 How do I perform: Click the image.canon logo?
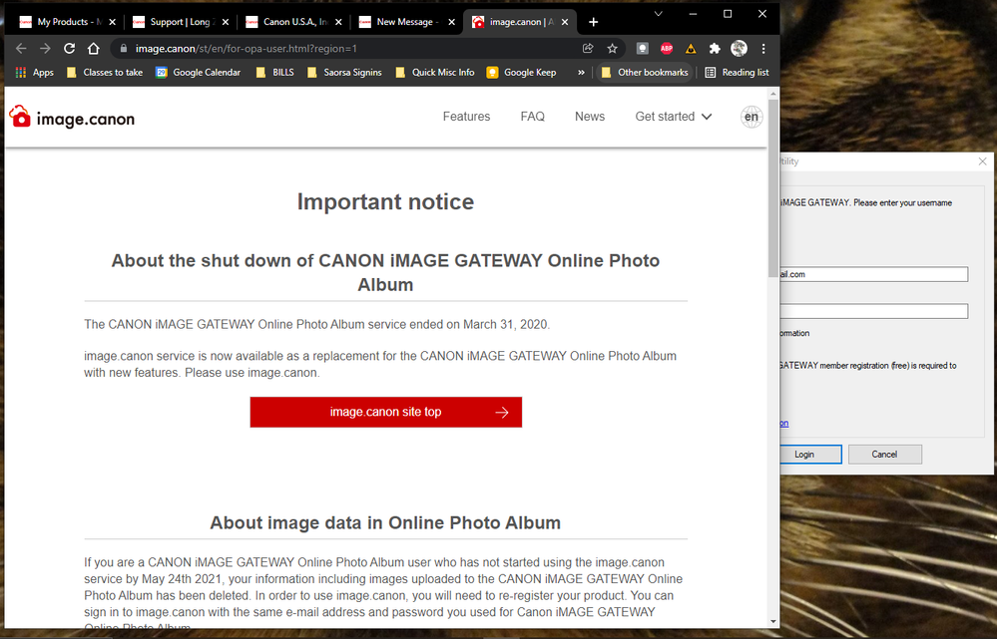pyautogui.click(x=72, y=118)
